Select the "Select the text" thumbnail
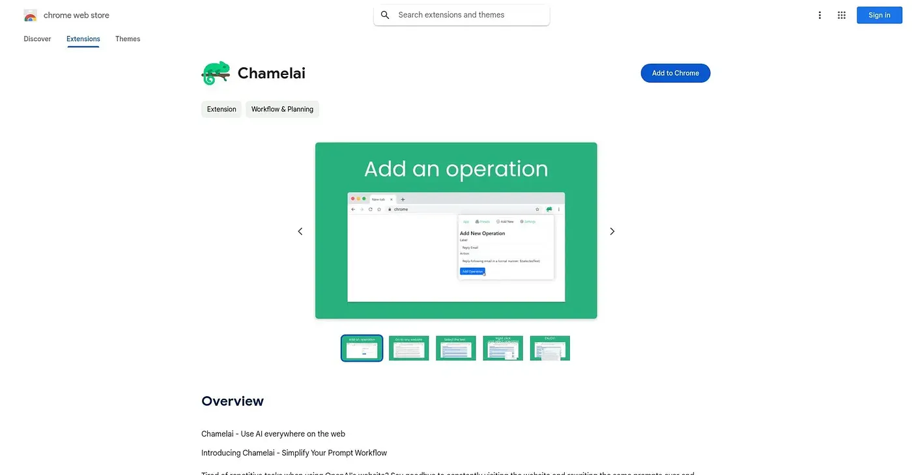The image size is (912, 475). click(456, 348)
